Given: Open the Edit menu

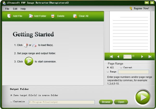Looking at the screenshot, I should pos(15,9).
